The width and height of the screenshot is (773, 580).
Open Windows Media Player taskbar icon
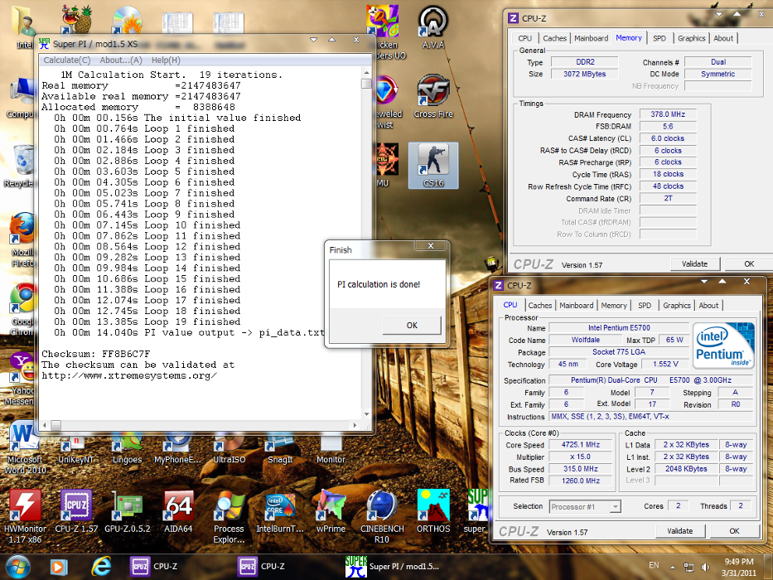pyautogui.click(x=58, y=567)
